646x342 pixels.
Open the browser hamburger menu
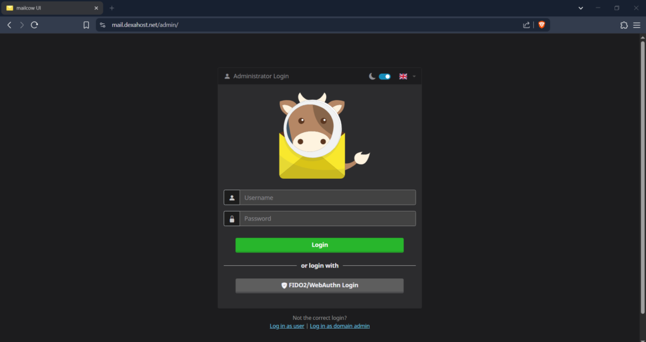click(x=637, y=25)
